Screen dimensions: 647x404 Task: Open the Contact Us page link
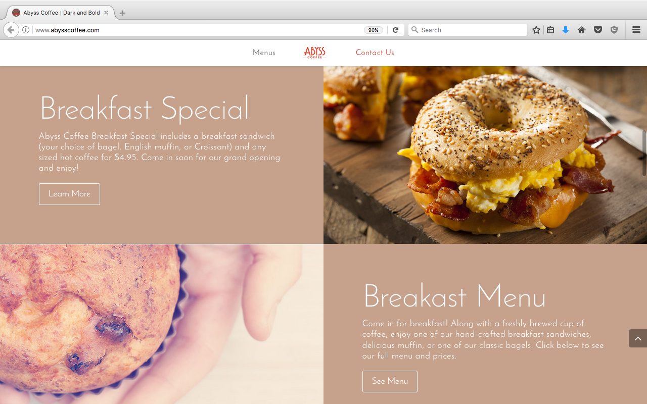tap(375, 53)
